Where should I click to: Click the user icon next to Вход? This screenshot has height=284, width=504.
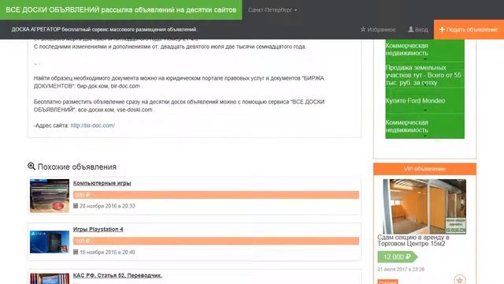tap(411, 29)
